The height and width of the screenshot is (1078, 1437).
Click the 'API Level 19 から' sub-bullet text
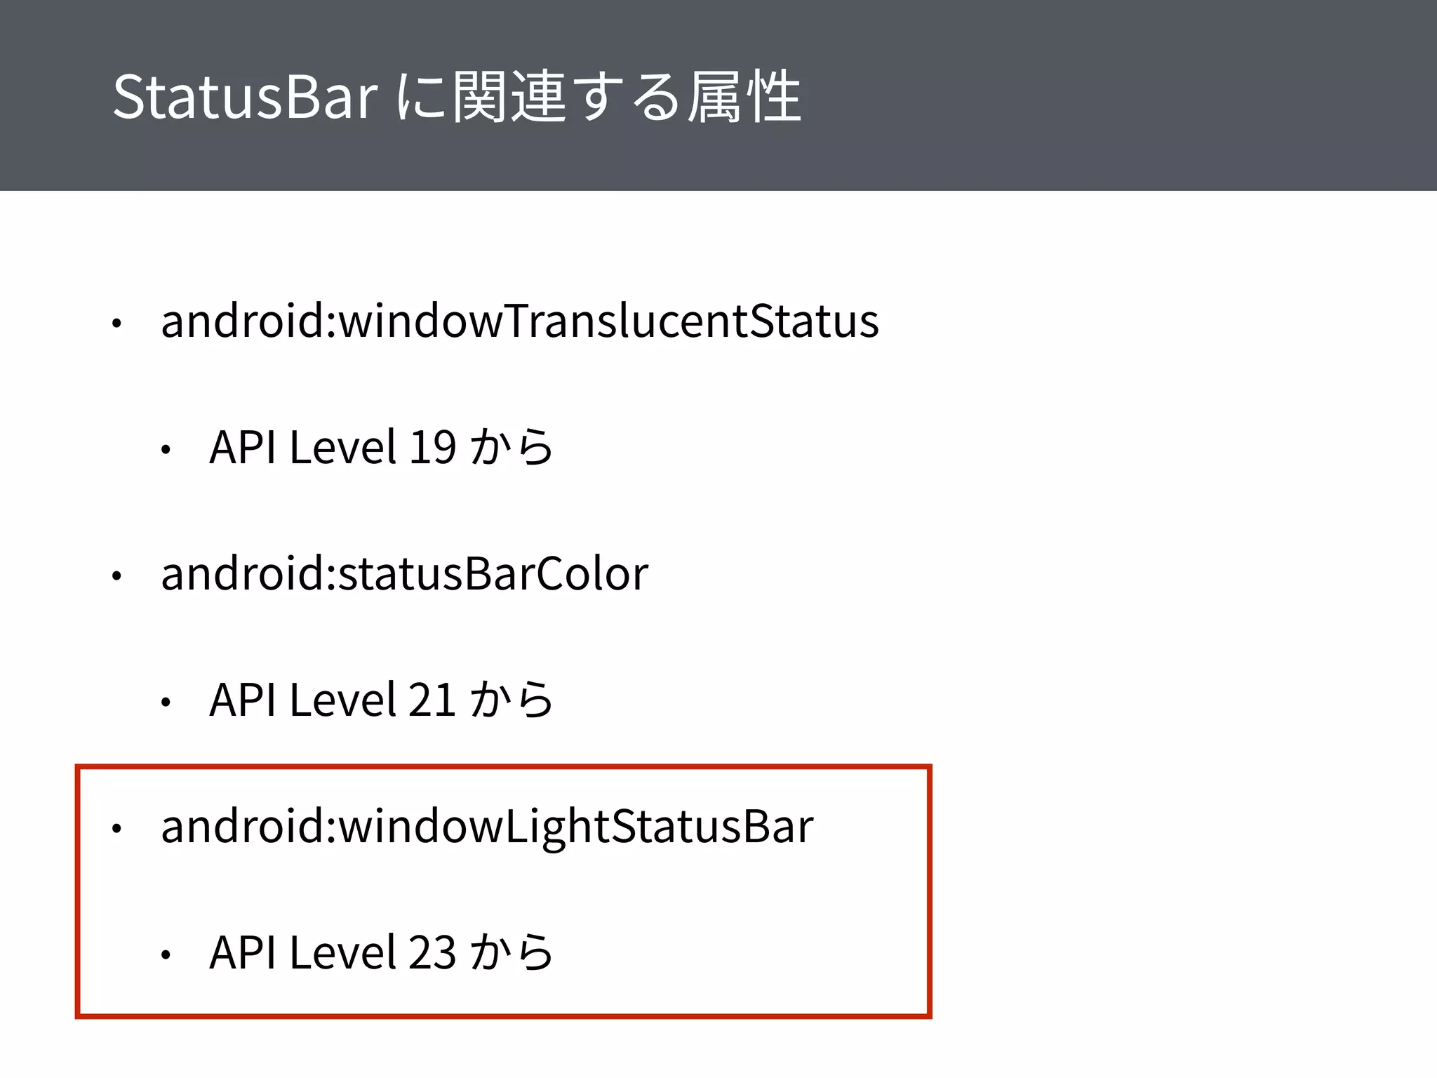(x=381, y=447)
